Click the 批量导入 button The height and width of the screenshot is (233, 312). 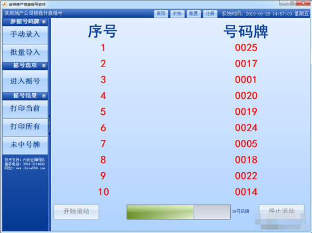[x=25, y=52]
